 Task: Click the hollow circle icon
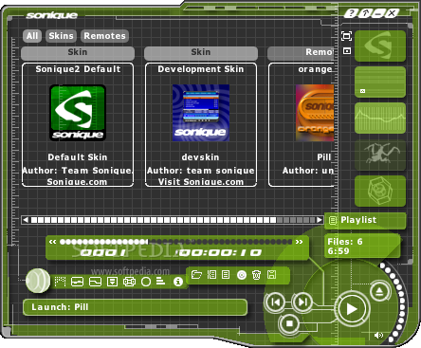[x=146, y=282]
